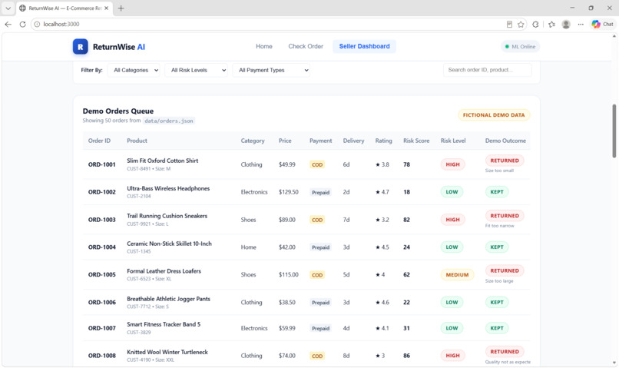Click the Order ID column header
The image size is (619, 368).
100,141
